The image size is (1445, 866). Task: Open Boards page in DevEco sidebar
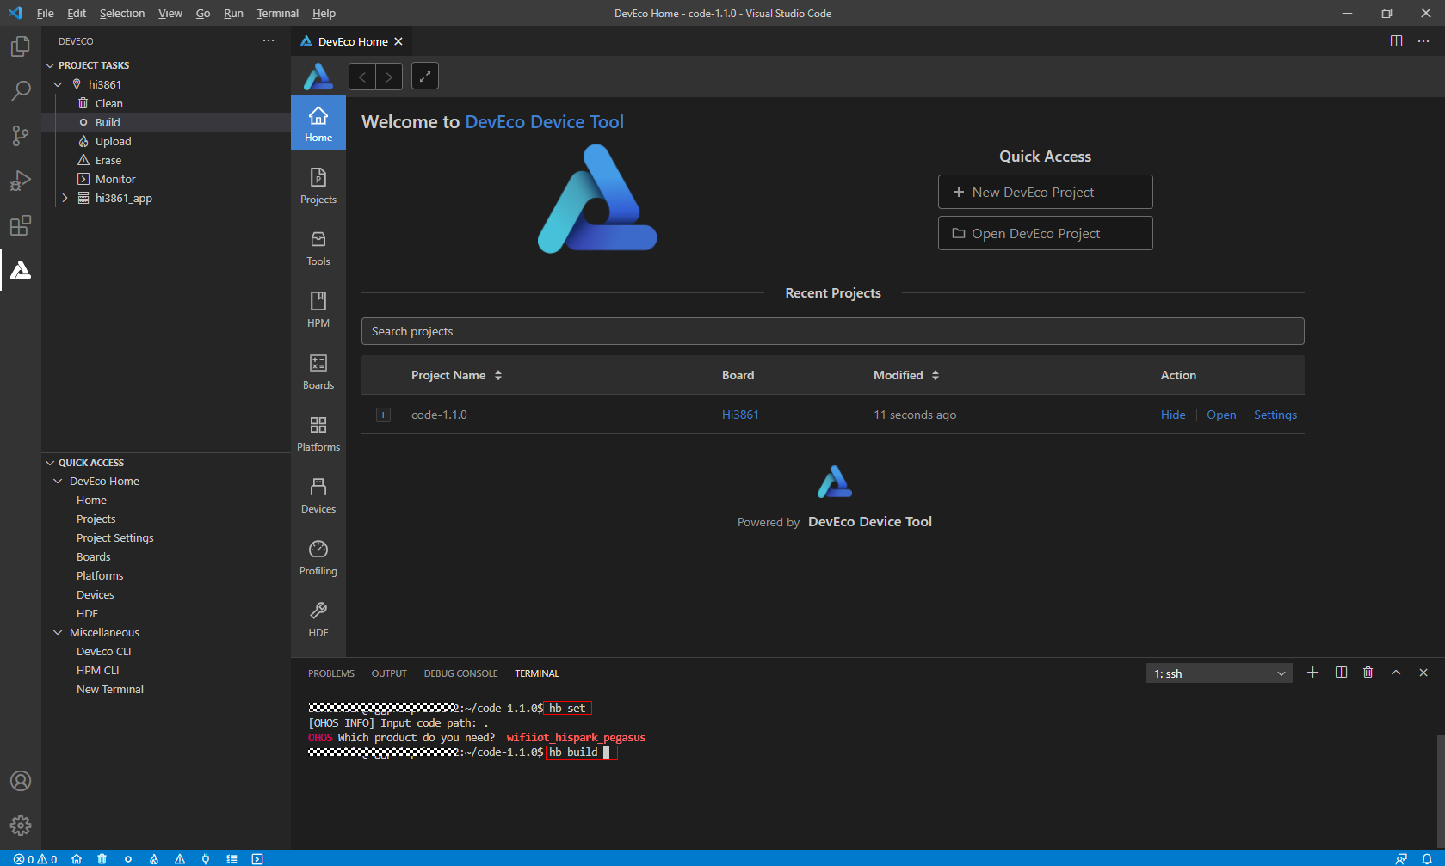[318, 372]
